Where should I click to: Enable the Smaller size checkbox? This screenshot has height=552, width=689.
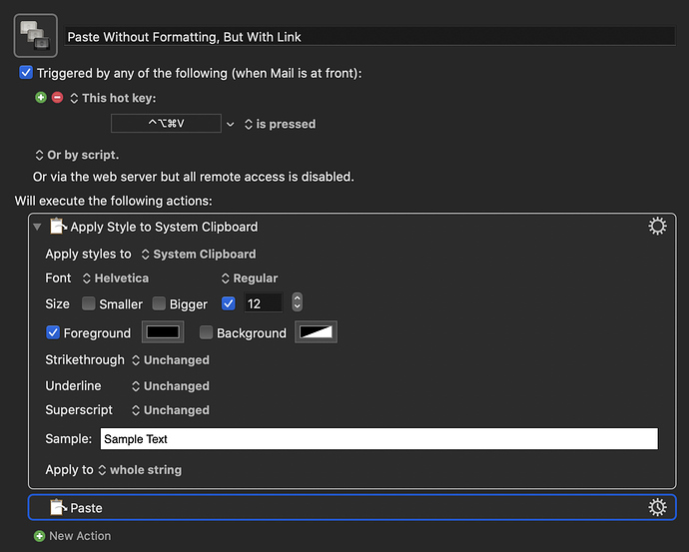88,303
